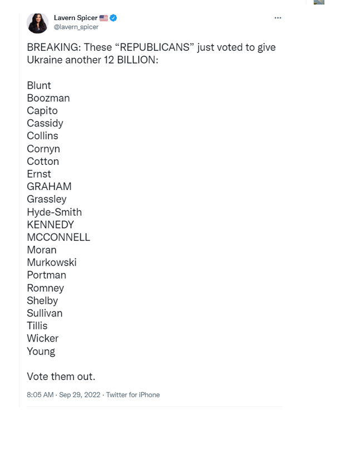Open the Twitter for iPhone source link
This screenshot has width=350, height=468.
pos(133,394)
